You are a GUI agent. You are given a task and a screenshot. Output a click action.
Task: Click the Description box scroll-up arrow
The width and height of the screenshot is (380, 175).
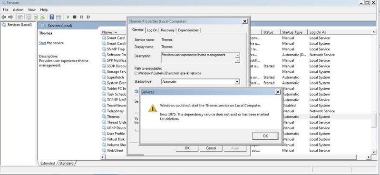point(237,55)
